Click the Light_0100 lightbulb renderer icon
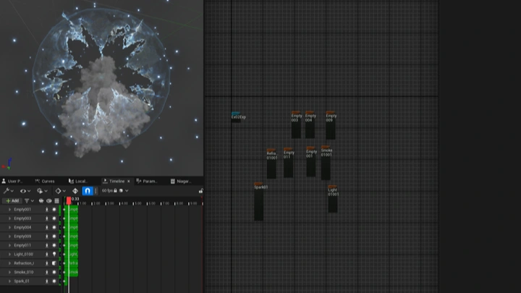521x293 pixels. coord(54,255)
